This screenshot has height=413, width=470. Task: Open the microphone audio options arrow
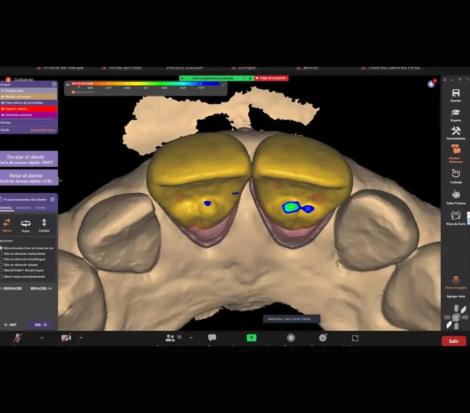pyautogui.click(x=42, y=338)
